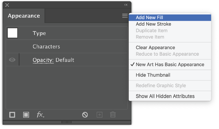
Task: Select Add New Stroke menu item
Action: 170,24
